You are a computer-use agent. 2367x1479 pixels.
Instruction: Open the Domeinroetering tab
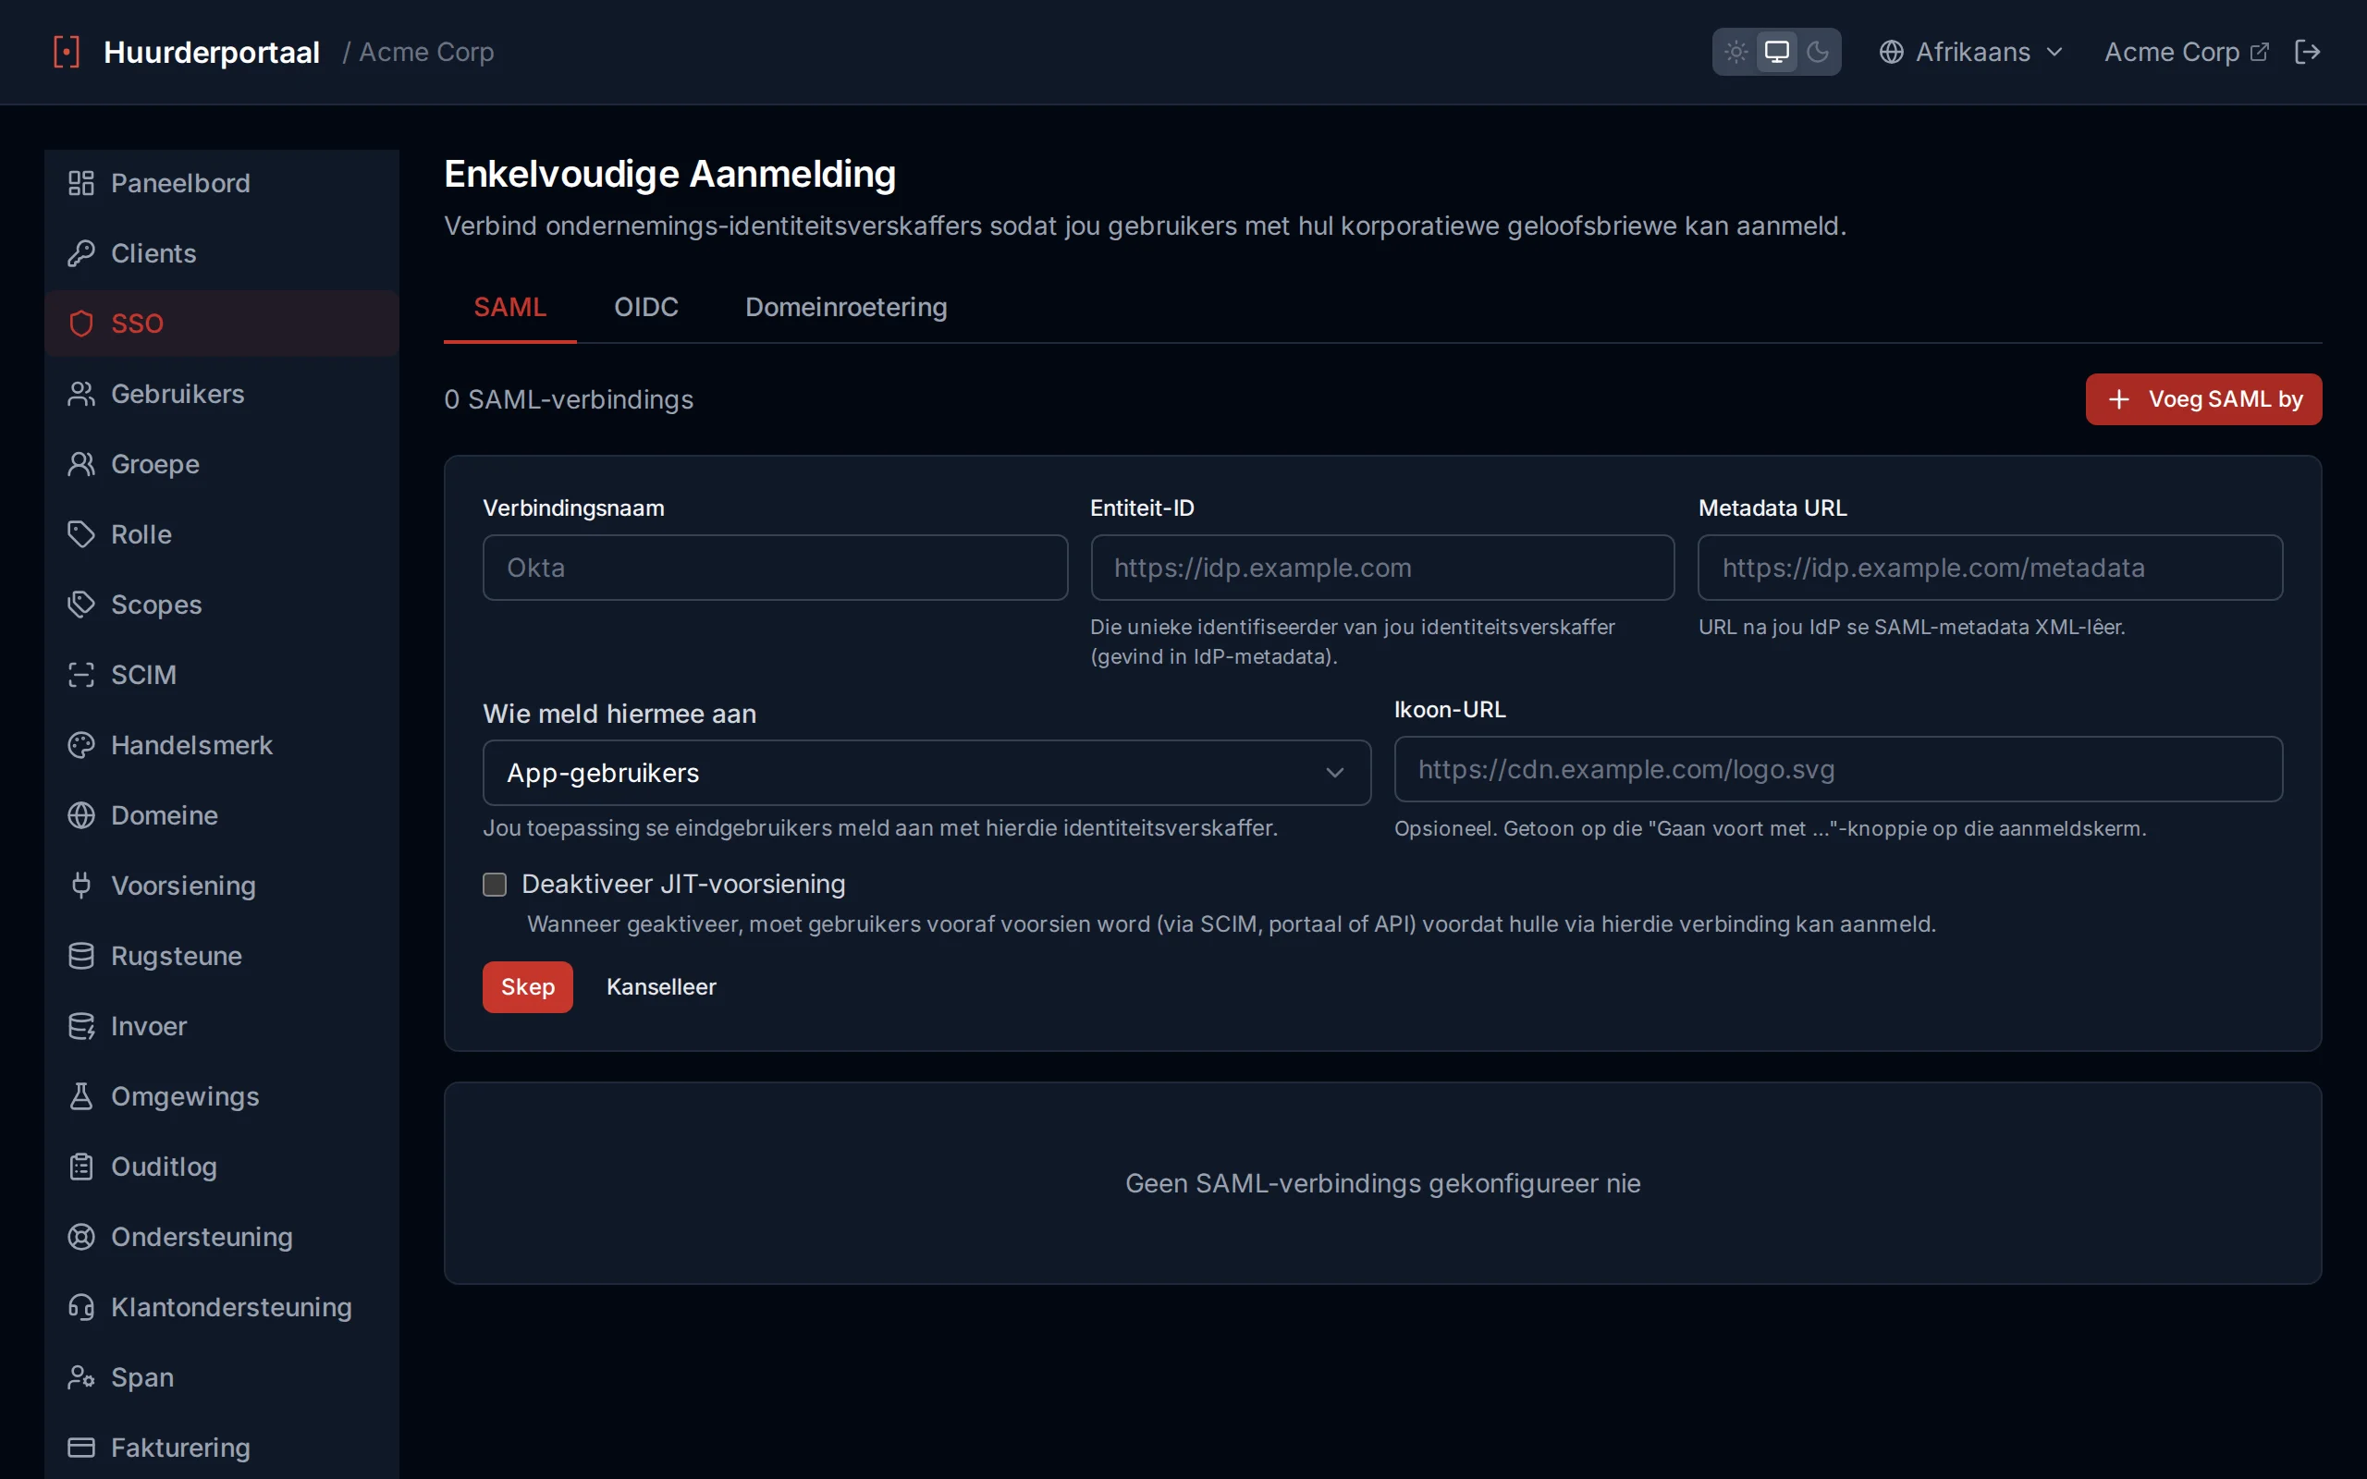pyautogui.click(x=846, y=307)
